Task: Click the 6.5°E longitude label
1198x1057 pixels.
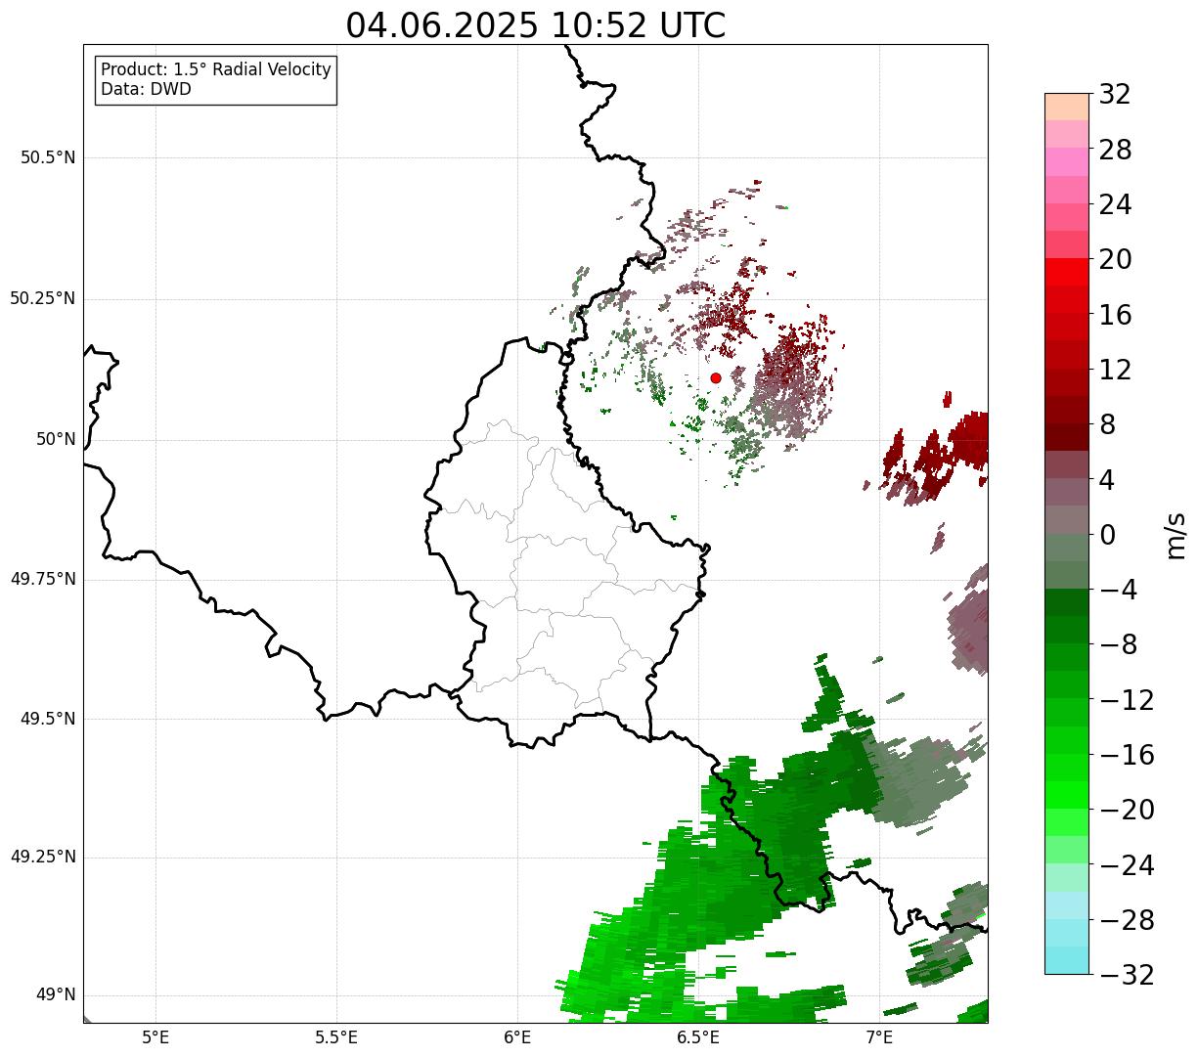Action: (x=698, y=1037)
